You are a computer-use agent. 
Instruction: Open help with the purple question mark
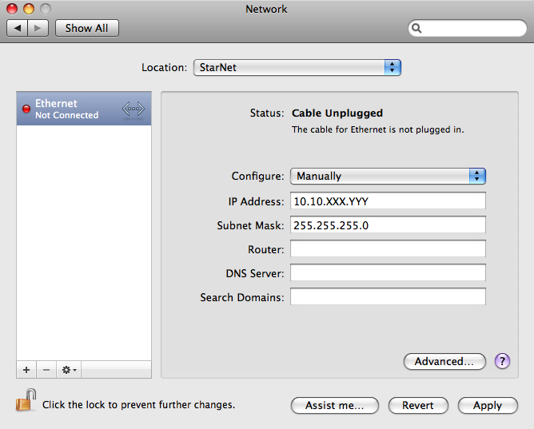pos(502,361)
